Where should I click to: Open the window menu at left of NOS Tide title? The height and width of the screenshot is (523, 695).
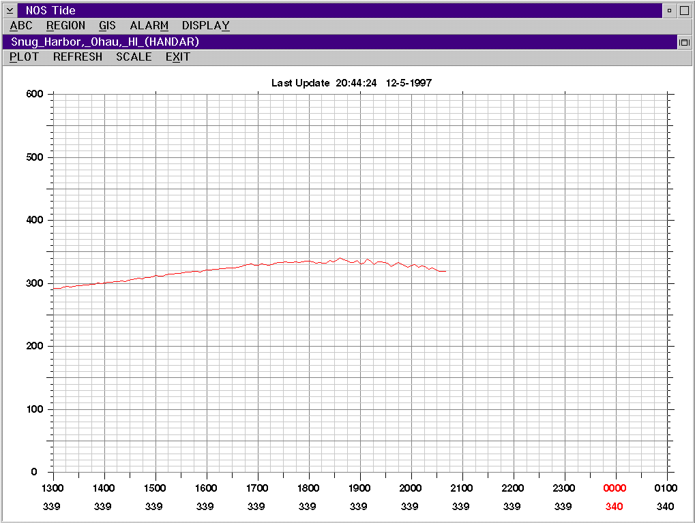point(10,10)
